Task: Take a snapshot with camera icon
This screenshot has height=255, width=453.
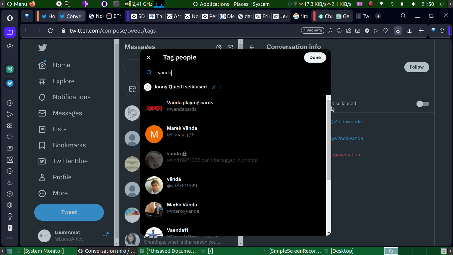Action: point(358,31)
